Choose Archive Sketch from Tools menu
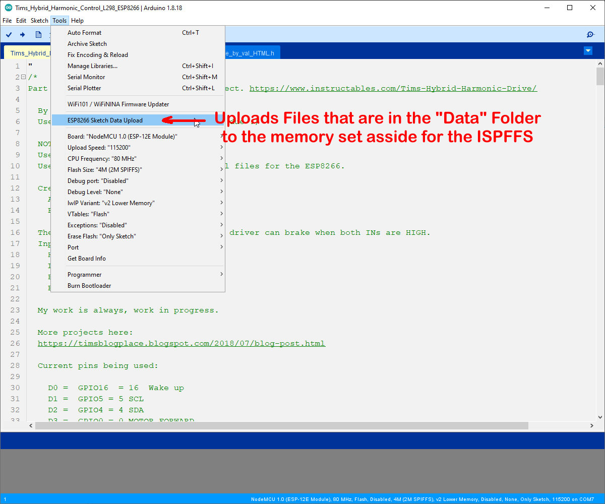Image resolution: width=605 pixels, height=504 pixels. [138, 44]
